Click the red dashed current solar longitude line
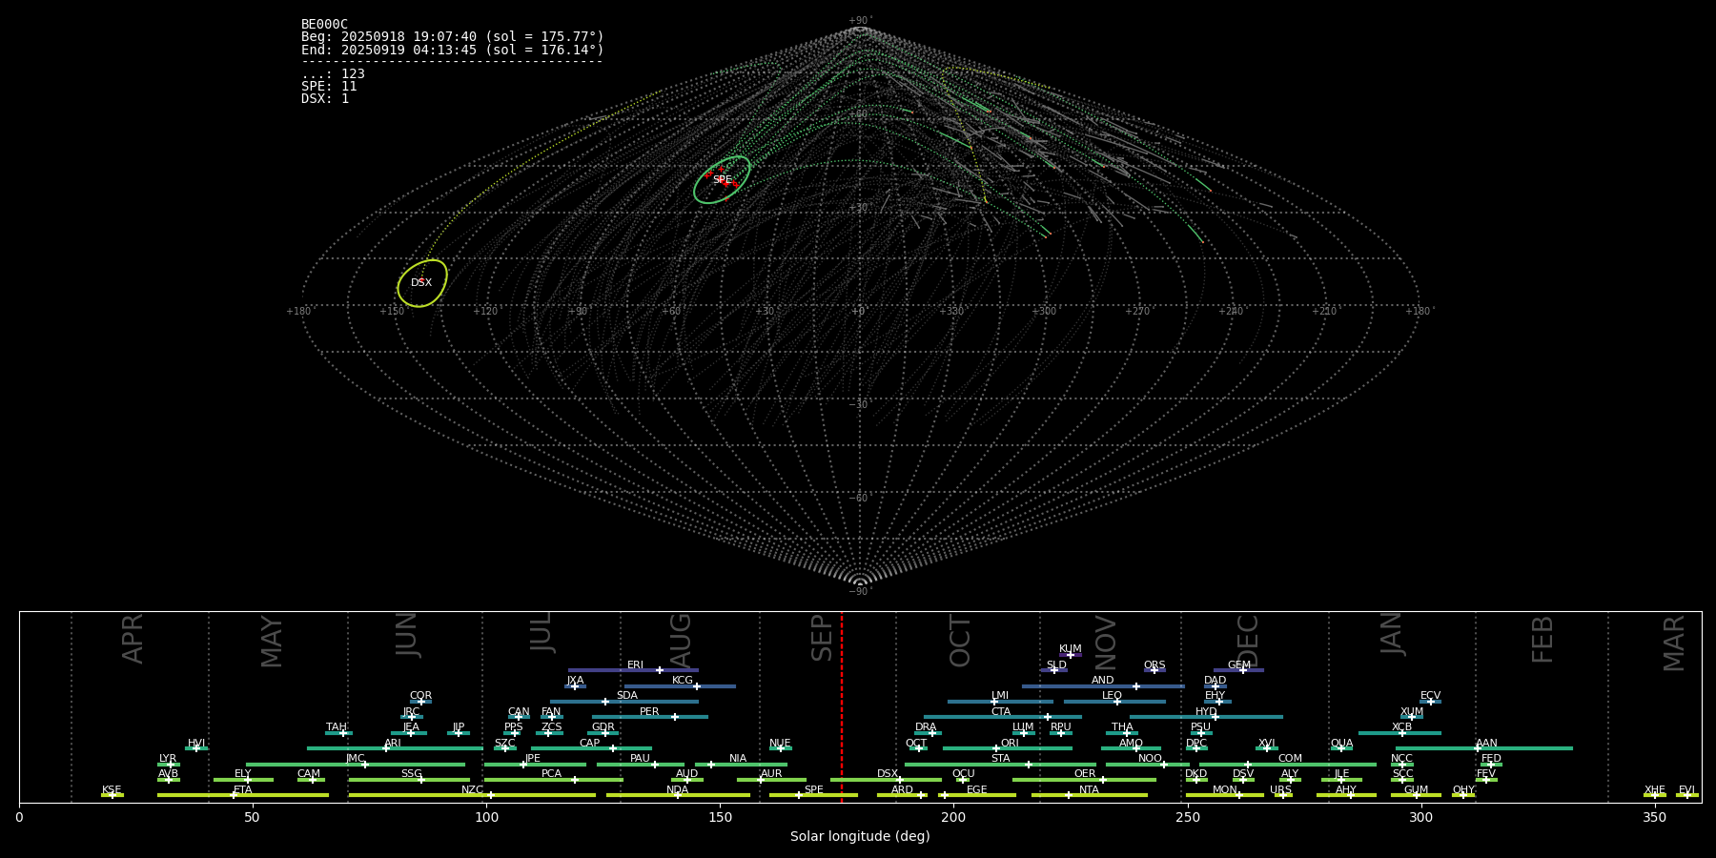The image size is (1716, 858). click(x=842, y=706)
